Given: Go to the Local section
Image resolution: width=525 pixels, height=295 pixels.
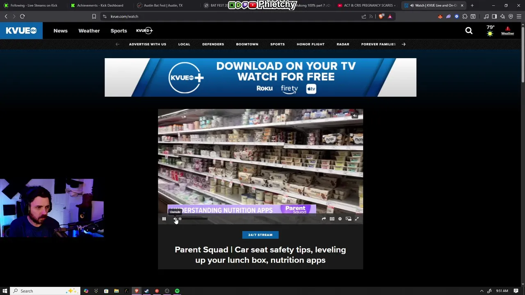Looking at the screenshot, I should 184,44.
